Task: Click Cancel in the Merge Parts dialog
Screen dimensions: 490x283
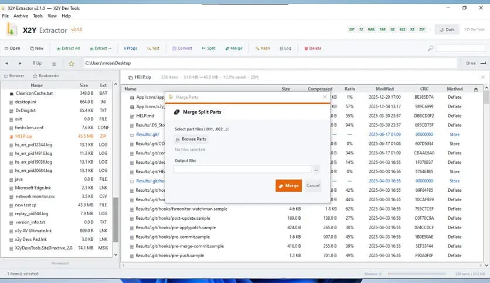Action: (313, 186)
